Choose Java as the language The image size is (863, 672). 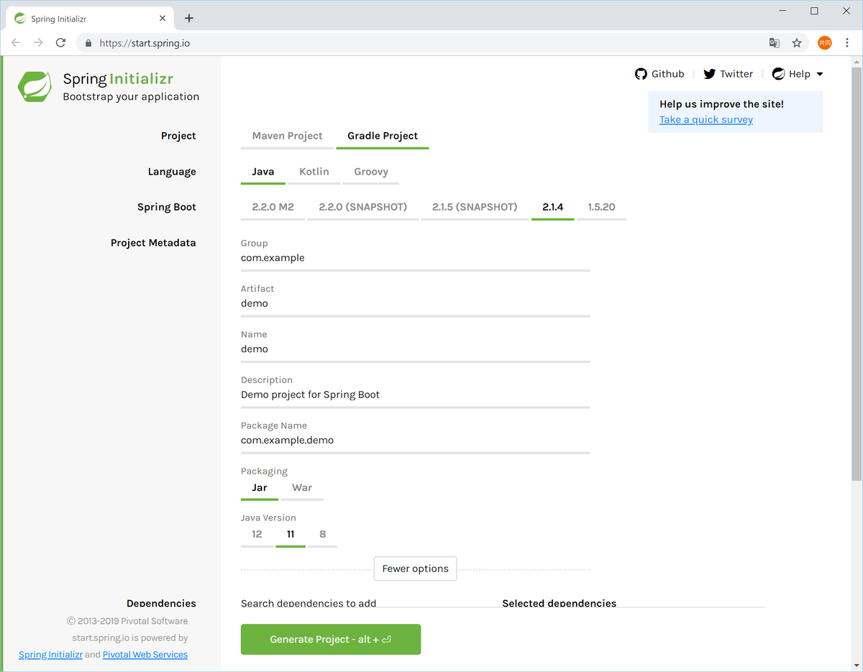coord(262,172)
